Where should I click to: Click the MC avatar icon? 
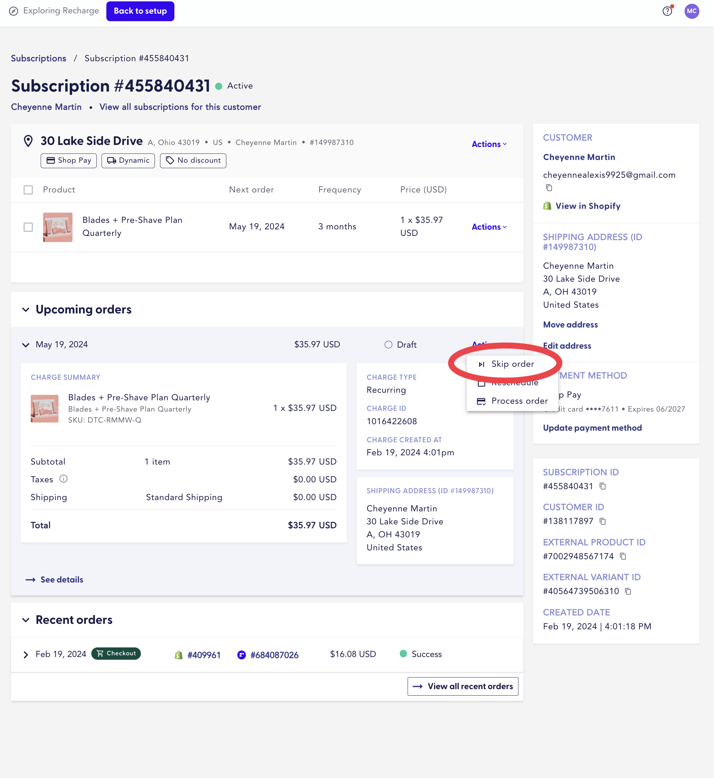[692, 11]
